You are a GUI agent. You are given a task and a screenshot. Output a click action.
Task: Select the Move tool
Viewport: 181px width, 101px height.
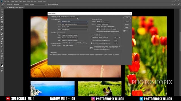click(x=2, y=10)
